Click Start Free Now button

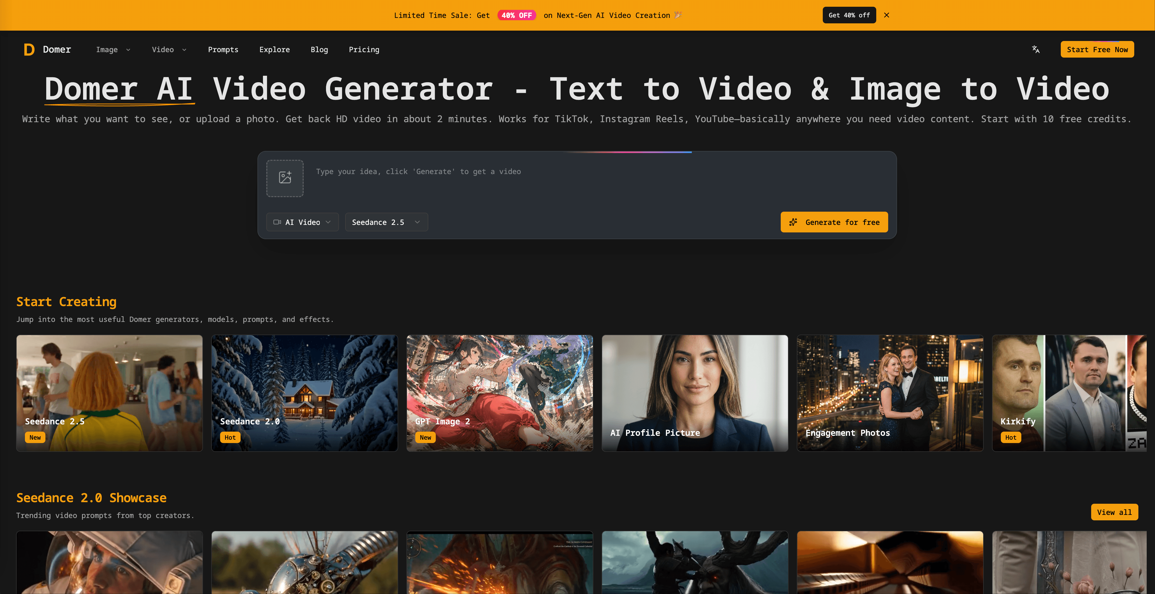[1097, 50]
